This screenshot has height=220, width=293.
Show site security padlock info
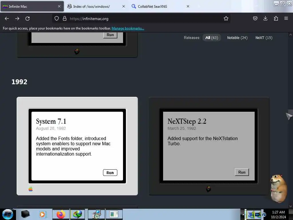click(65, 19)
